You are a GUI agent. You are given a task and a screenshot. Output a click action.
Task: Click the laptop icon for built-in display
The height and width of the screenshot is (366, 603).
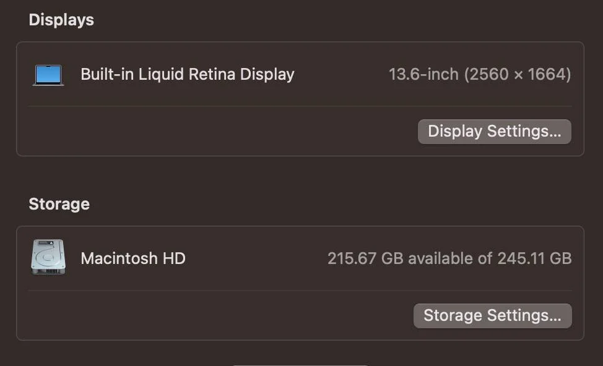coord(48,75)
